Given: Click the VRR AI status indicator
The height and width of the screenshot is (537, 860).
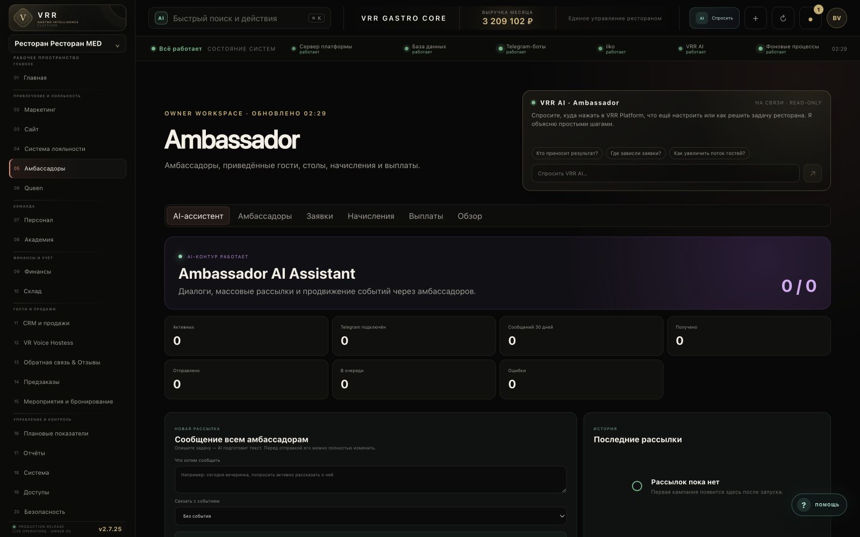Looking at the screenshot, I should tap(691, 49).
